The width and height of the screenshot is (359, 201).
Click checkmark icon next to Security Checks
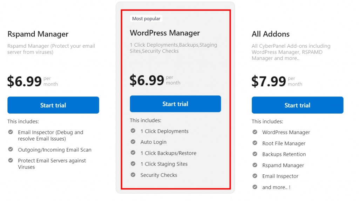click(133, 175)
